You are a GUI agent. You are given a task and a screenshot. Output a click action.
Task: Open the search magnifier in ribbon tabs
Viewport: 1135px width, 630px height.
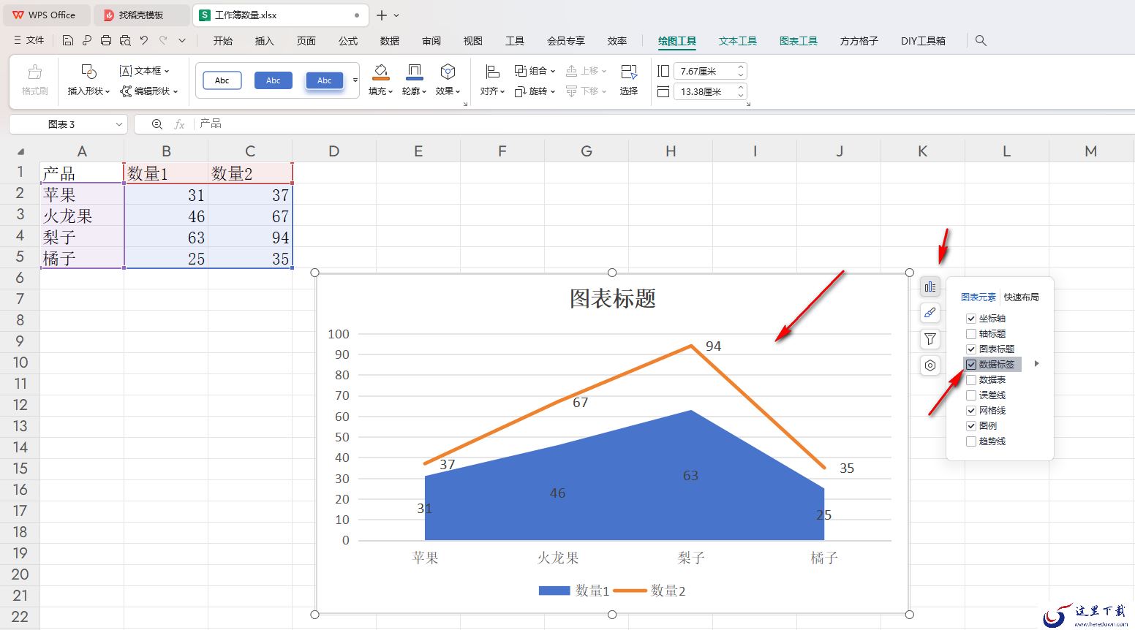[x=981, y=41]
